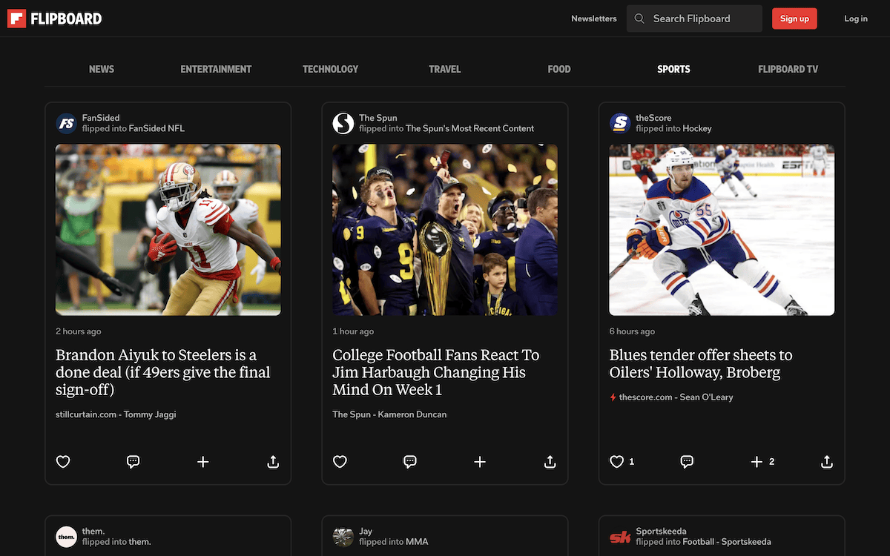Open the Flipboard TV tab
The height and width of the screenshot is (556, 890).
[x=788, y=69]
